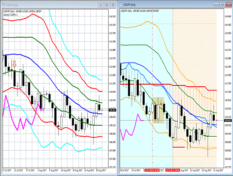Click the red 2017.08.11 00:00 date label

pos(173,170)
